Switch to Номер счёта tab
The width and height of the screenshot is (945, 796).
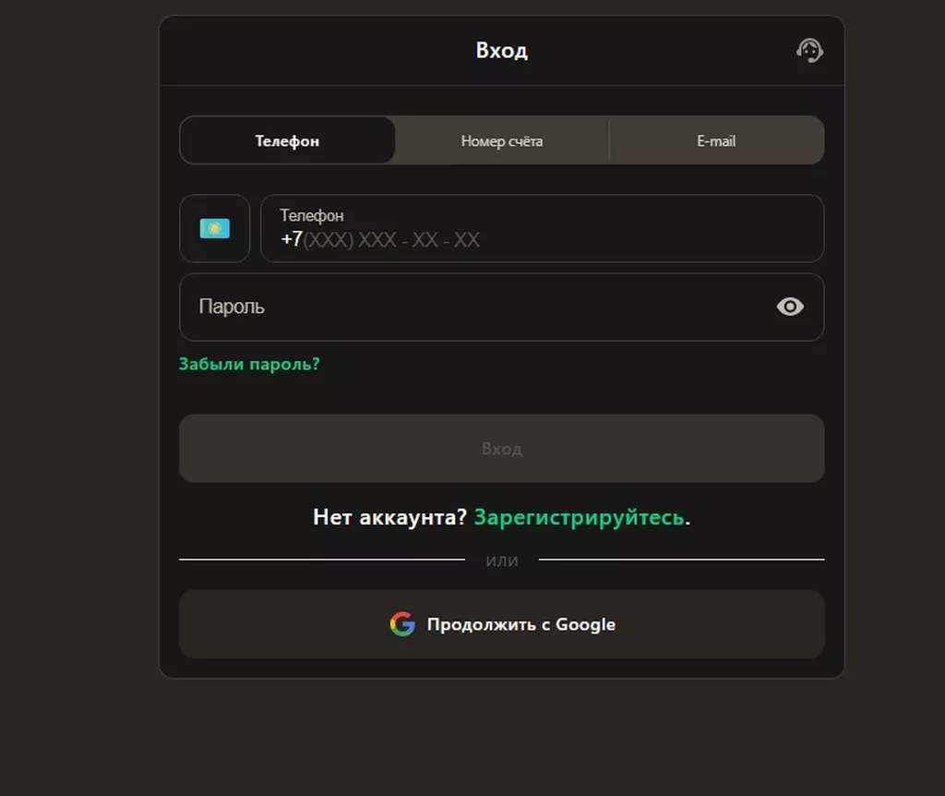tap(502, 140)
